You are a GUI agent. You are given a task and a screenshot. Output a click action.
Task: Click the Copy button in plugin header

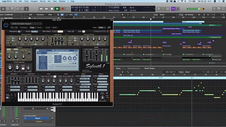coord(32,28)
